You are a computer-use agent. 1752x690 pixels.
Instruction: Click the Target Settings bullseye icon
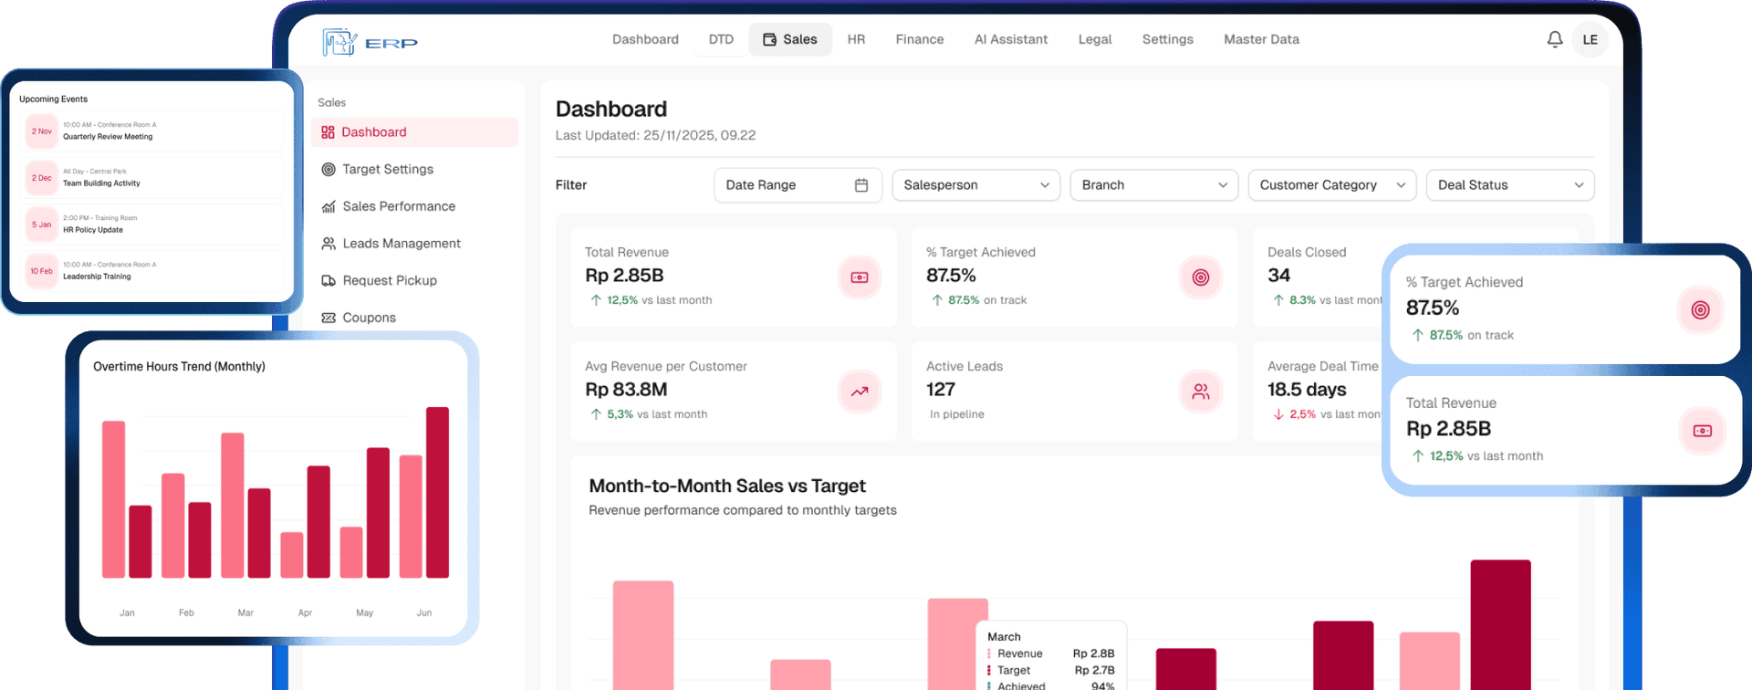[x=328, y=169]
